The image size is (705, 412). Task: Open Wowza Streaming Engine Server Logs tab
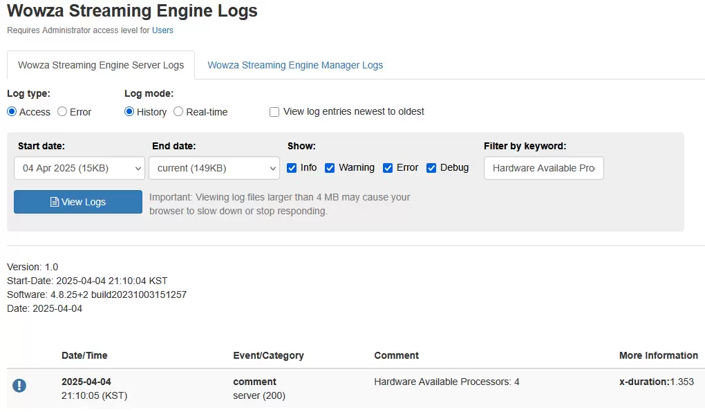pyautogui.click(x=101, y=65)
